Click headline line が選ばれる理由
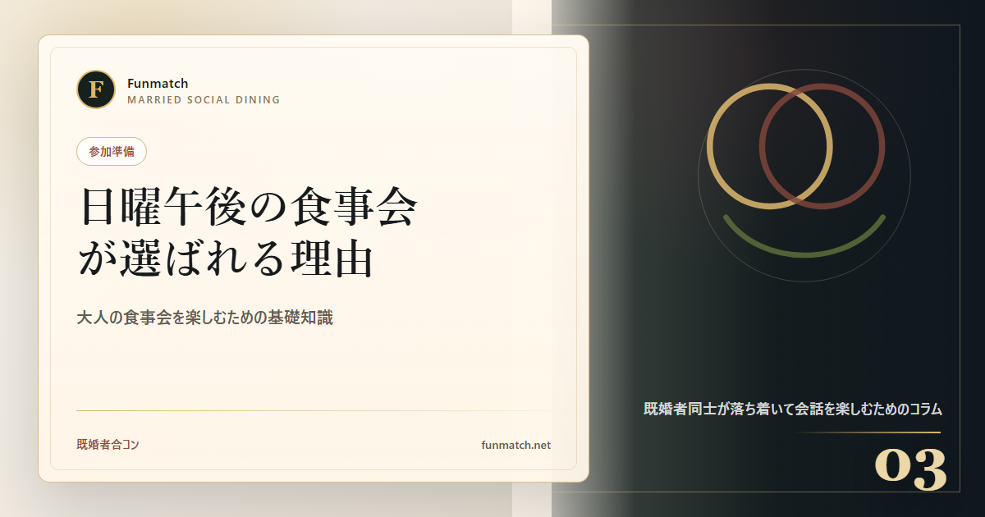This screenshot has height=517, width=985. pyautogui.click(x=226, y=258)
